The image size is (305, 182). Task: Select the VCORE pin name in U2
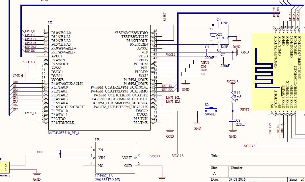(57, 80)
